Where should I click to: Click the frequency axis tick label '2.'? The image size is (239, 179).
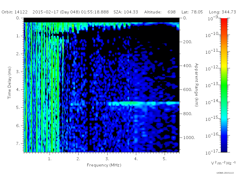(x=78, y=159)
